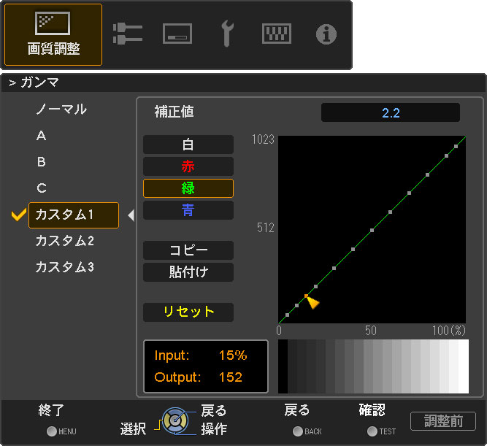Click the コピー copy button
Viewport: 487px width, 446px height.
point(188,250)
